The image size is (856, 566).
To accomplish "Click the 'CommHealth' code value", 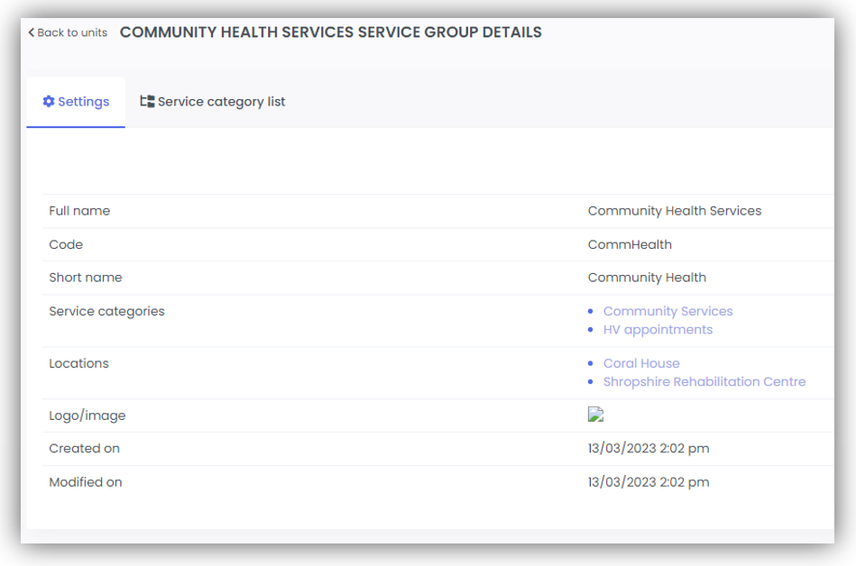I will click(x=630, y=244).
